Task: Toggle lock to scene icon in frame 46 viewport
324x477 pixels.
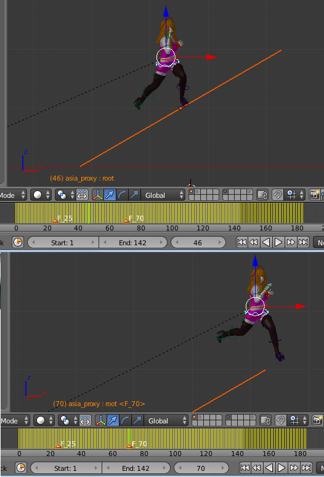Action: pyautogui.click(x=262, y=195)
